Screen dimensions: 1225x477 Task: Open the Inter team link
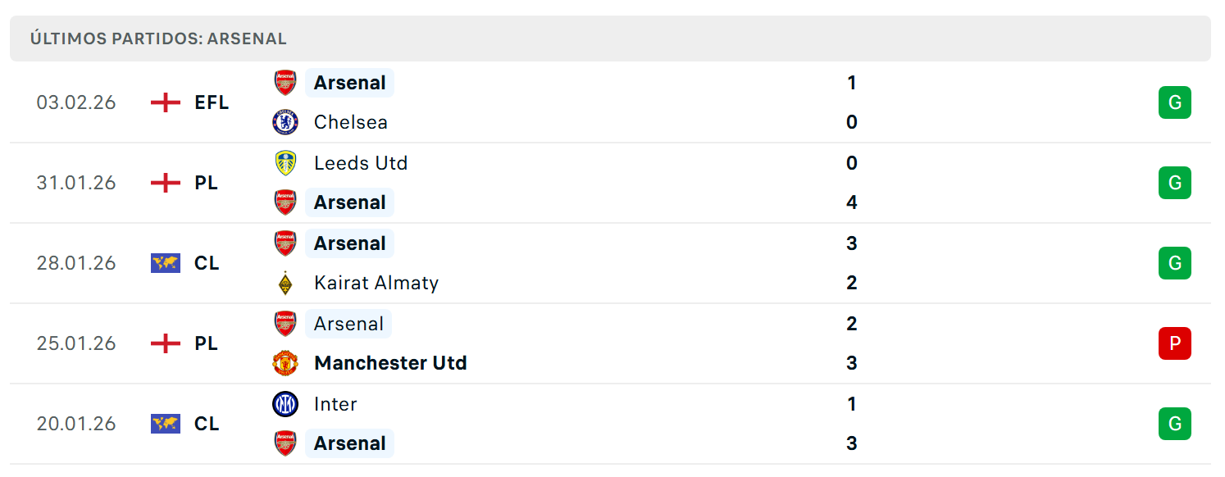pos(335,404)
